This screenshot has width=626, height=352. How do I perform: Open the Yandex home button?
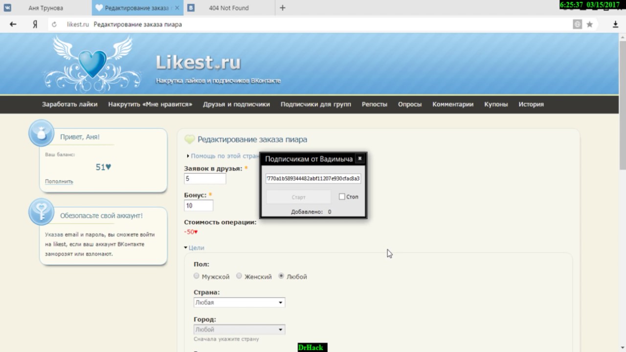[35, 24]
